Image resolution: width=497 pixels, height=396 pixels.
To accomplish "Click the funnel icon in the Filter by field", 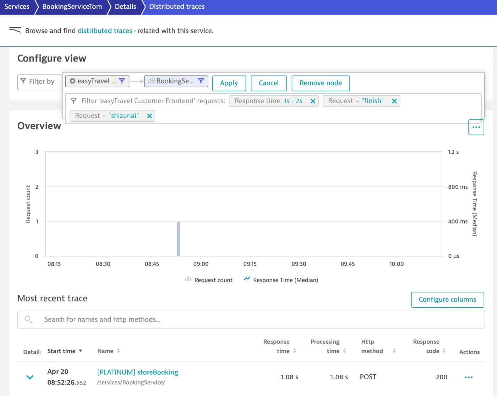I will click(x=23, y=82).
